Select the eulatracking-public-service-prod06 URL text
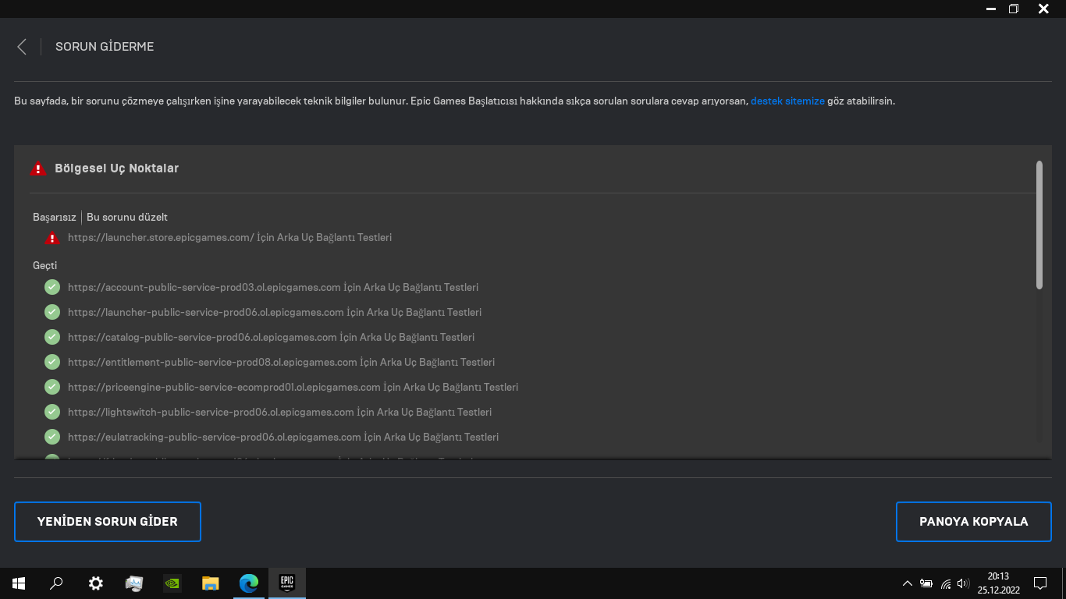The image size is (1066, 599). coord(215,437)
